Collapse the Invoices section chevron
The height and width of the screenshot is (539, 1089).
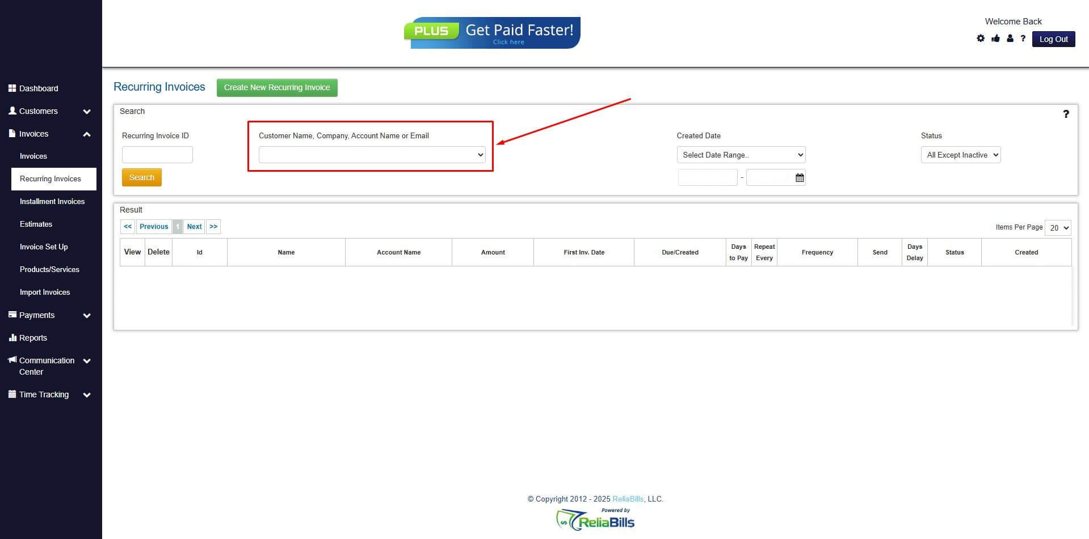point(86,134)
